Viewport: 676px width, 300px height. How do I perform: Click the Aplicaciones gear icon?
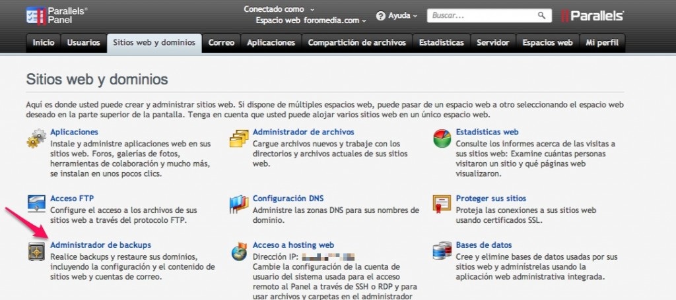[36, 139]
